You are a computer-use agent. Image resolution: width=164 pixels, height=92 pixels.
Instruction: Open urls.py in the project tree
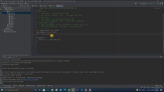click(x=11, y=20)
